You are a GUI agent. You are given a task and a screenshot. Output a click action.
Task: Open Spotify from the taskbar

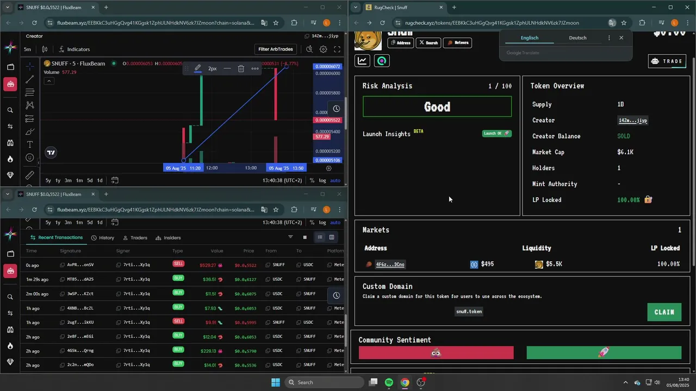pyautogui.click(x=389, y=382)
